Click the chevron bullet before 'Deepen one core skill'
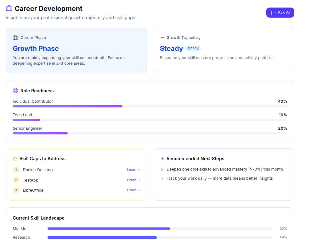 162,169
